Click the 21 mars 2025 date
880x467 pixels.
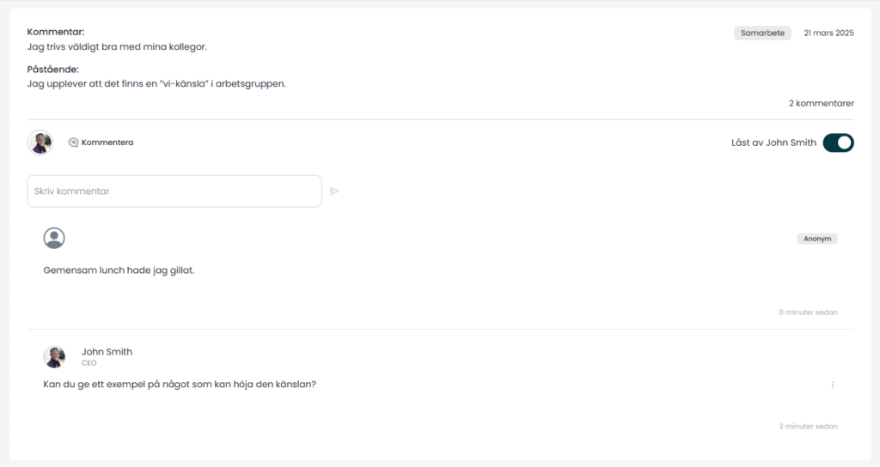click(x=828, y=33)
